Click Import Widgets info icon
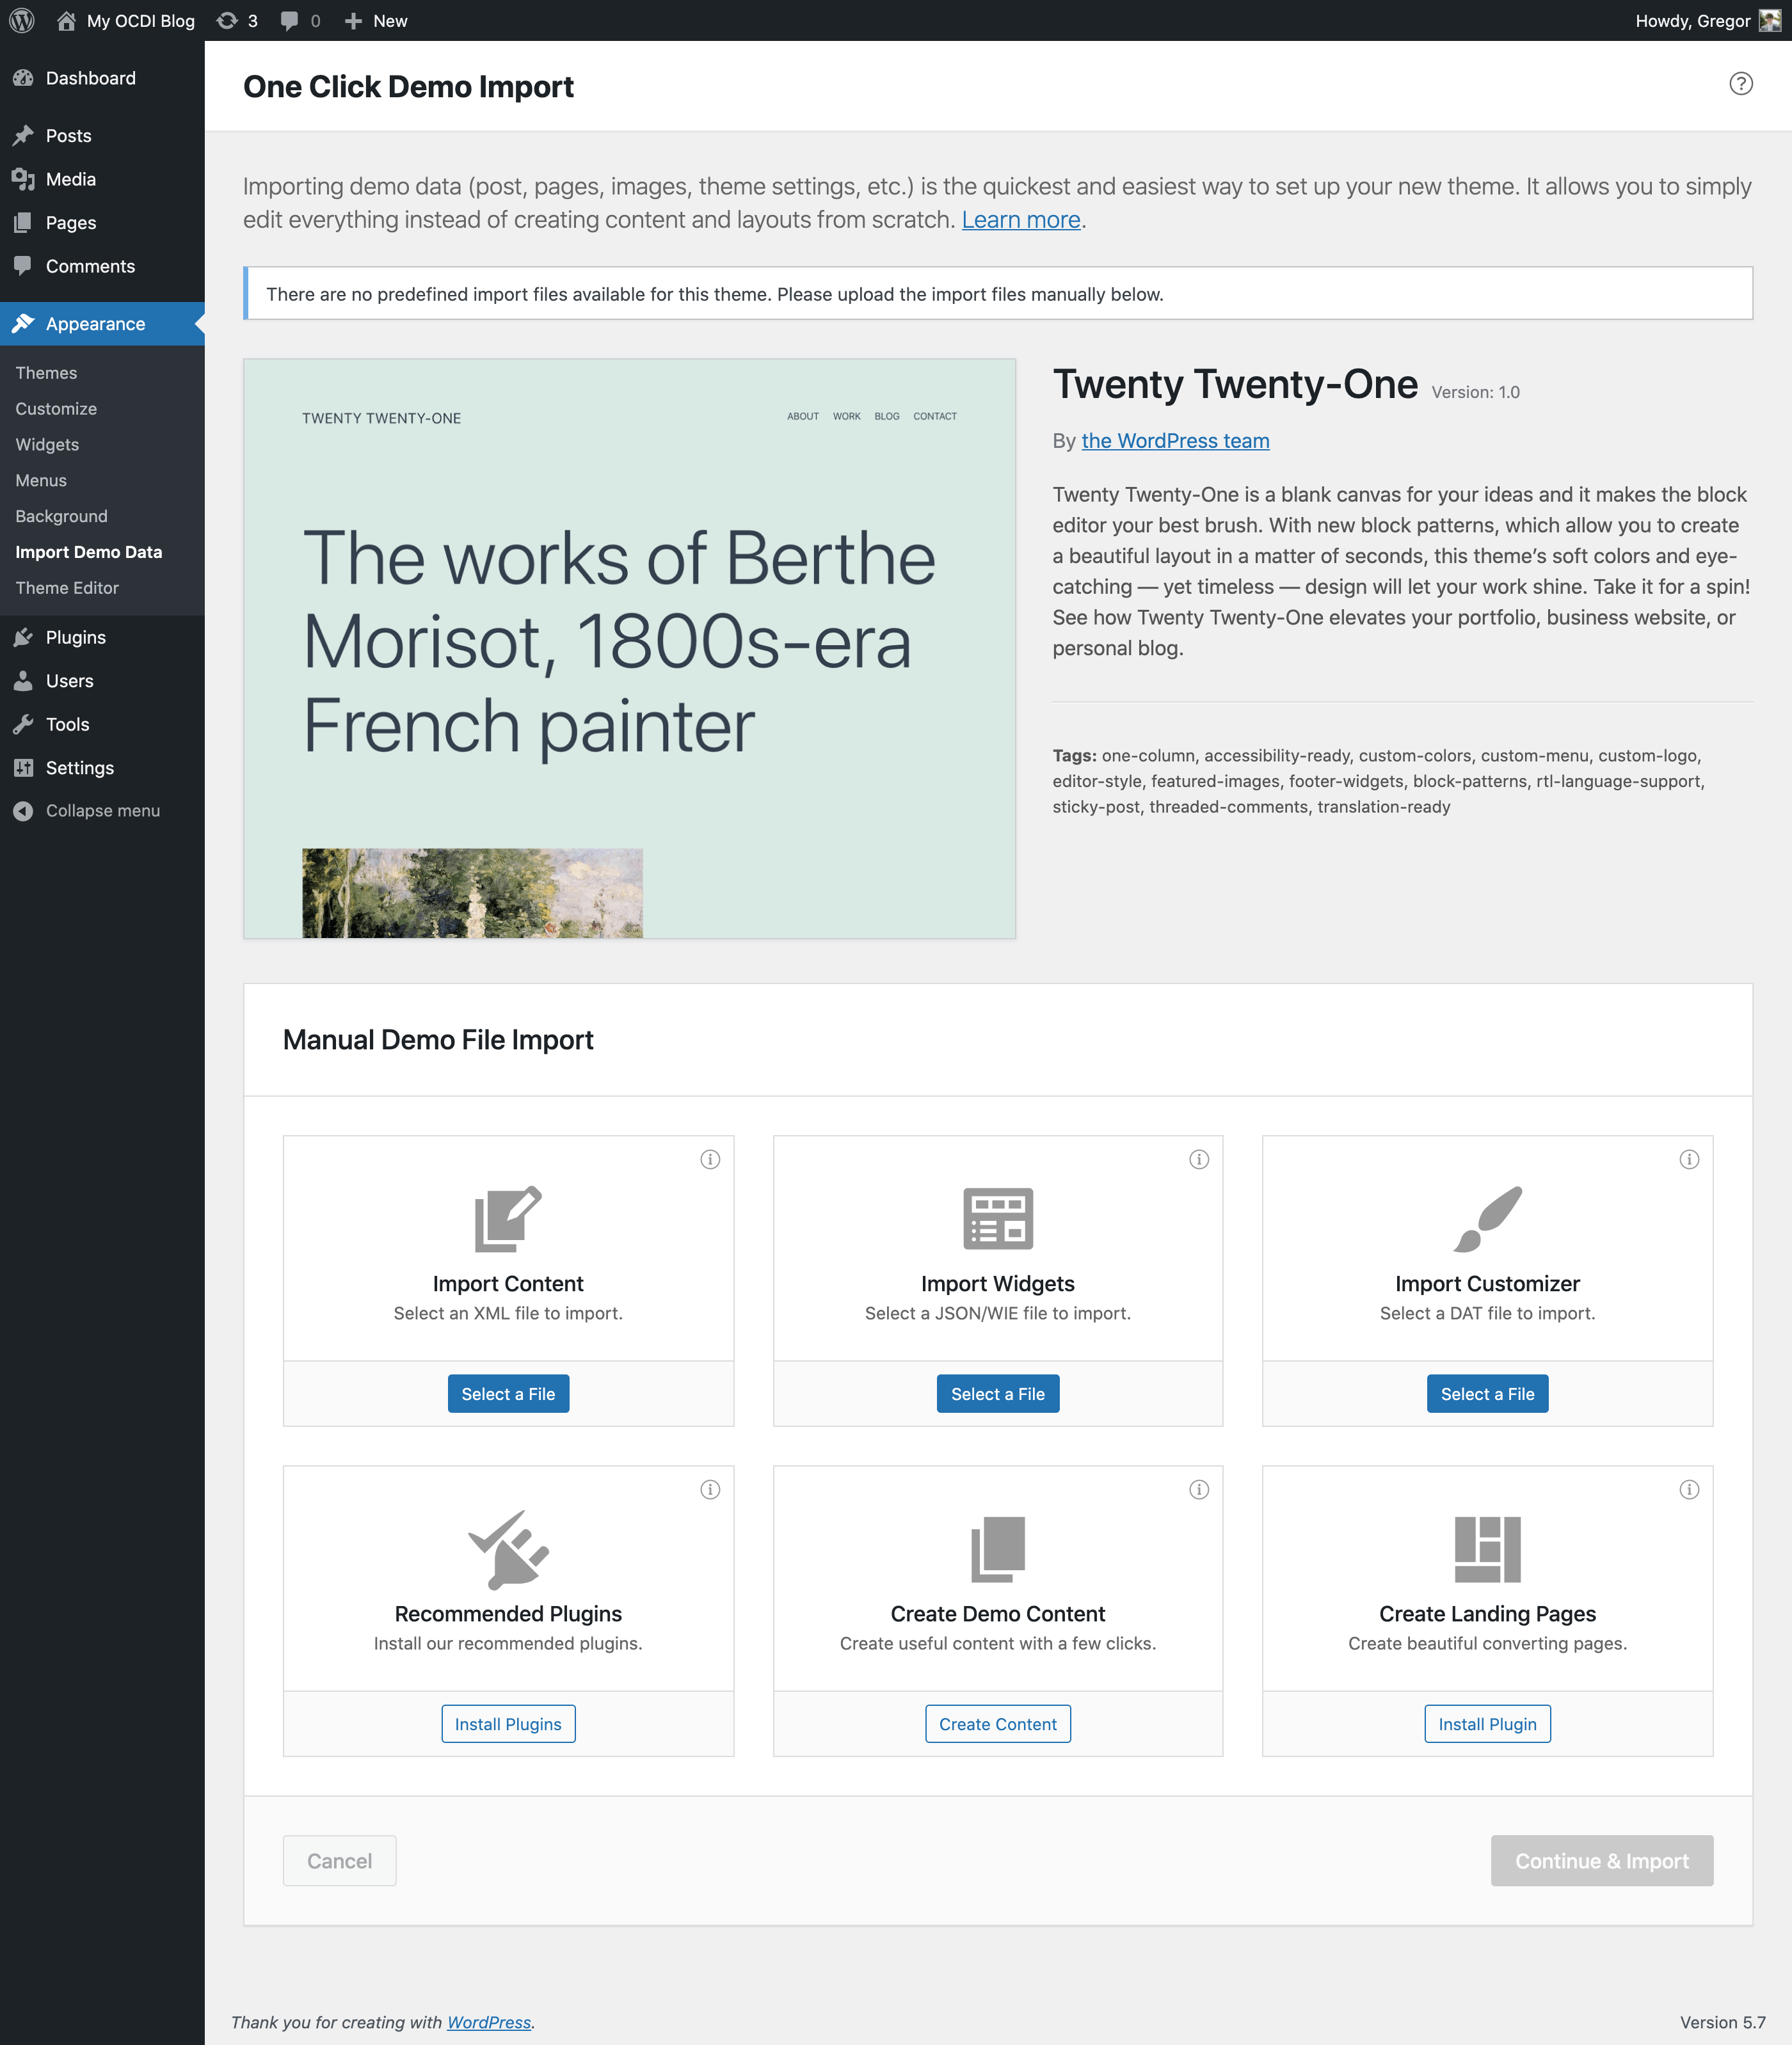Screen dimensions: 1792x2045 click(1199, 1159)
